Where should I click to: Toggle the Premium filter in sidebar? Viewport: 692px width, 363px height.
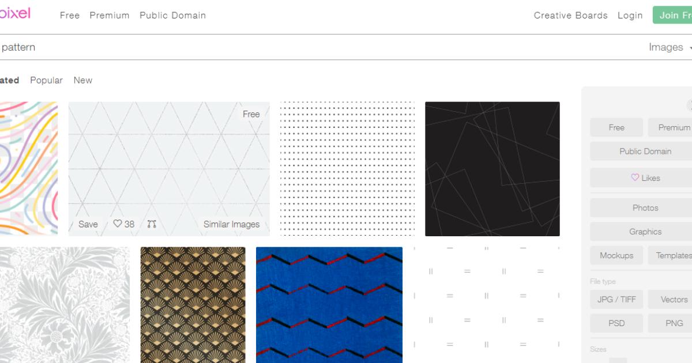coord(670,127)
